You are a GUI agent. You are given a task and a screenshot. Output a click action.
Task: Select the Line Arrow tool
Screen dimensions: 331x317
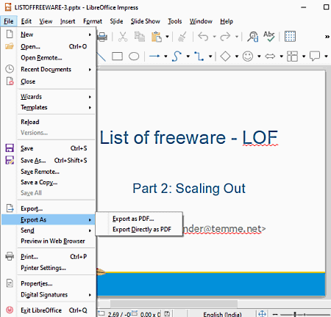point(154,57)
